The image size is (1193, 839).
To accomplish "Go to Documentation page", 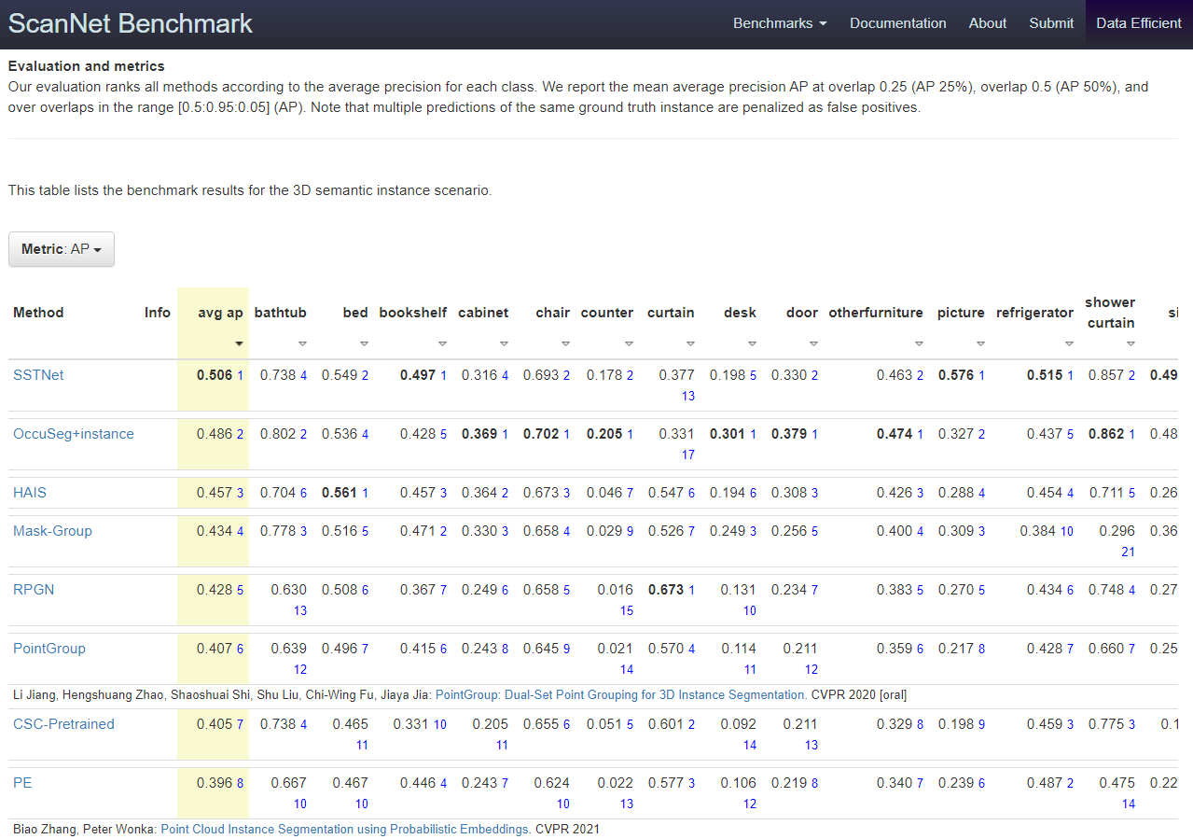I will (897, 23).
